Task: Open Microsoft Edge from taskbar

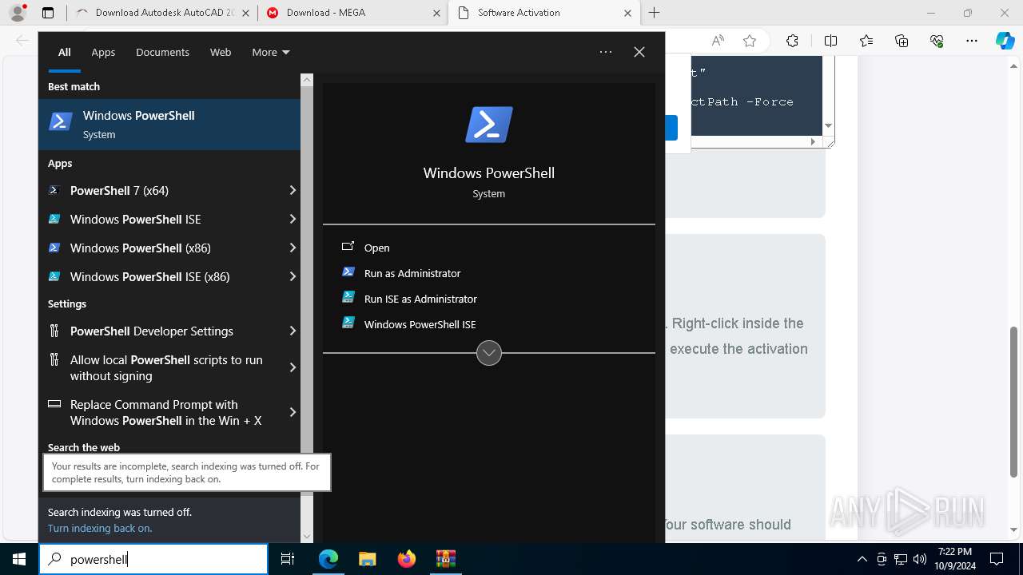Action: tap(328, 559)
